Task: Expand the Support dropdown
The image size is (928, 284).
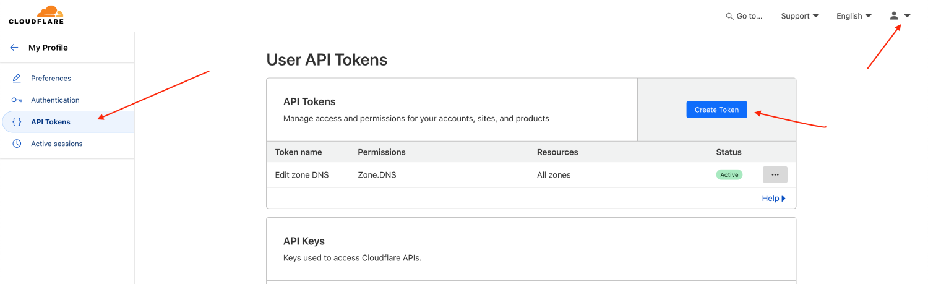Action: (800, 16)
